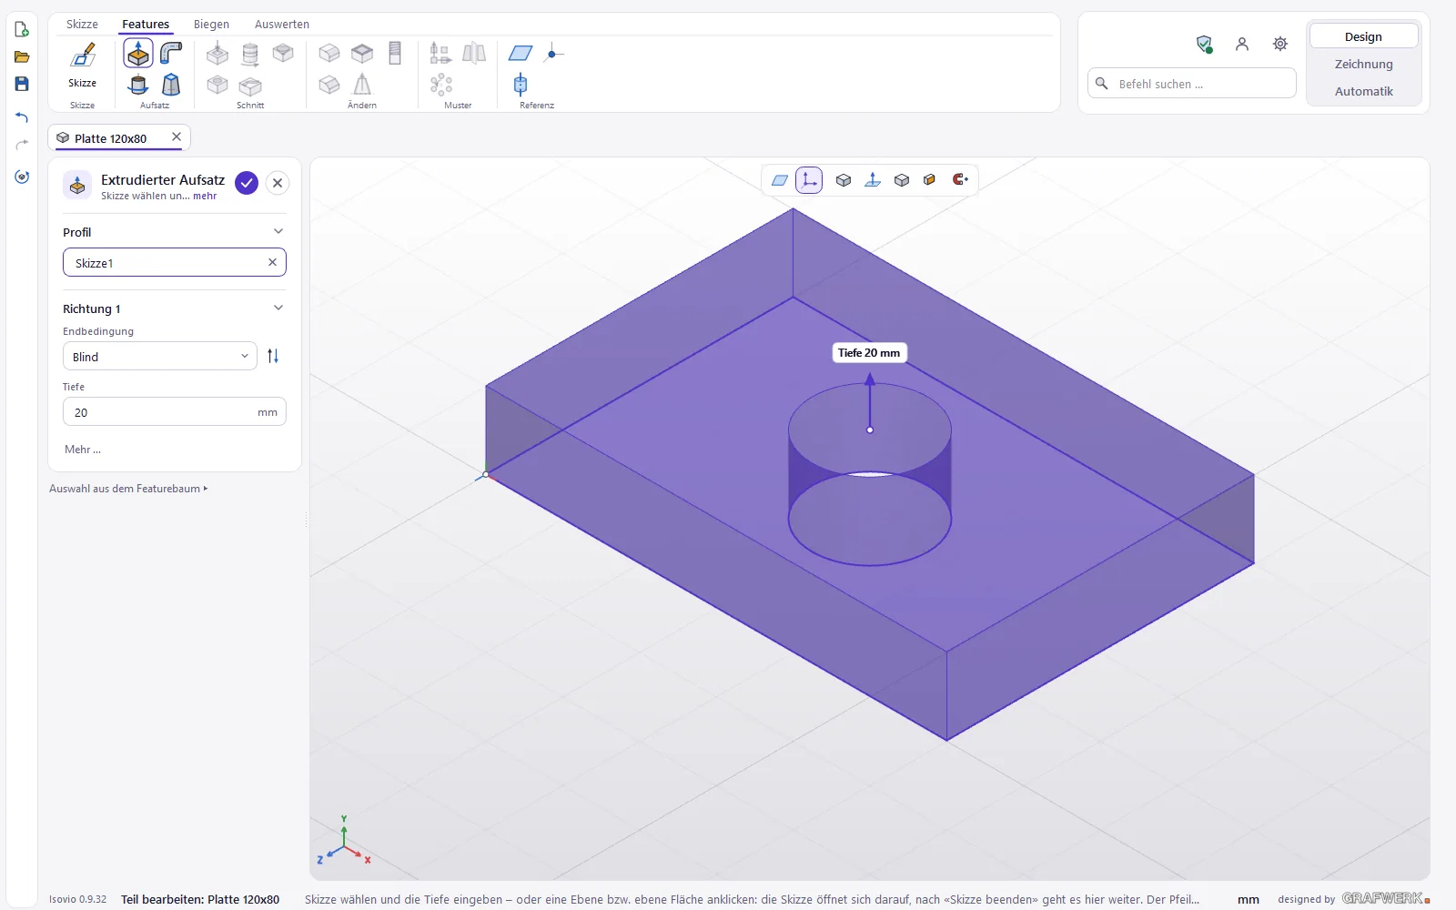
Task: Toggle orange section view cube icon
Action: (929, 179)
